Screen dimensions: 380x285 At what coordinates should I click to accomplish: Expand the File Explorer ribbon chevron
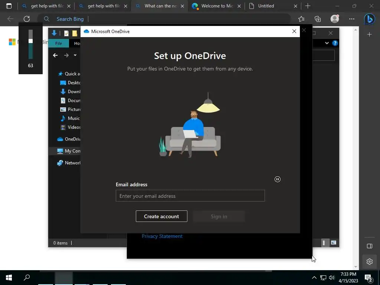(327, 43)
